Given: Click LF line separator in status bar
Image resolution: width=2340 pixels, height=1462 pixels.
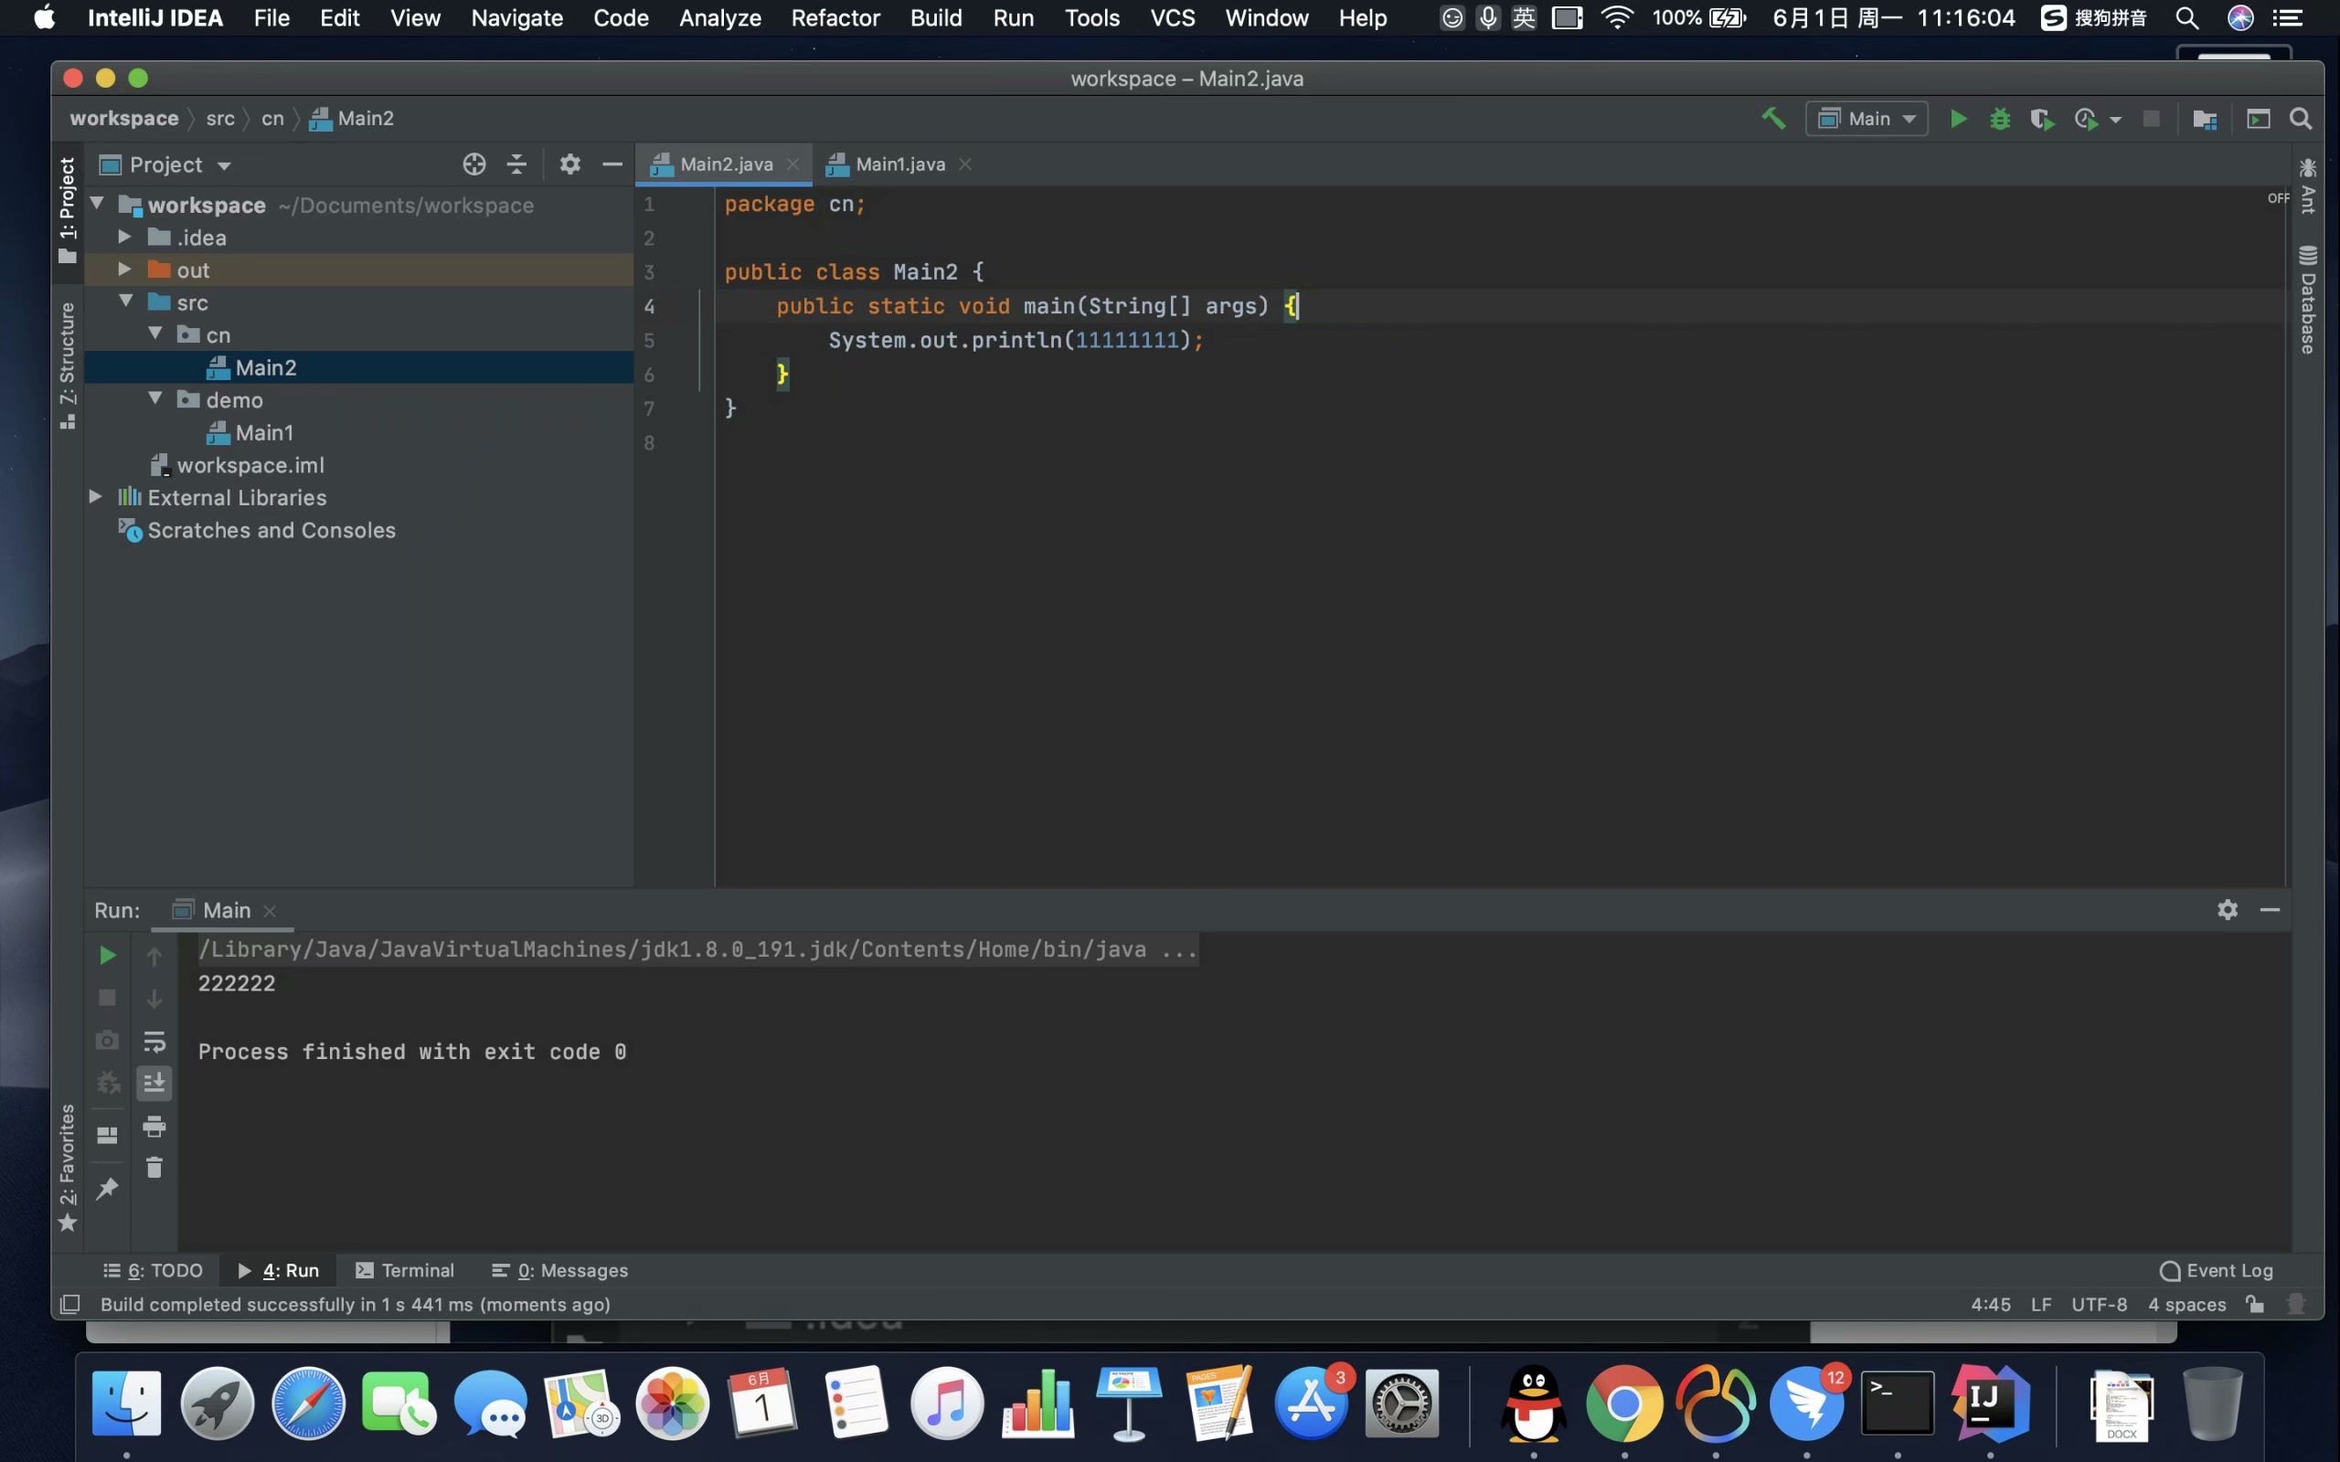Looking at the screenshot, I should pyautogui.click(x=2040, y=1305).
